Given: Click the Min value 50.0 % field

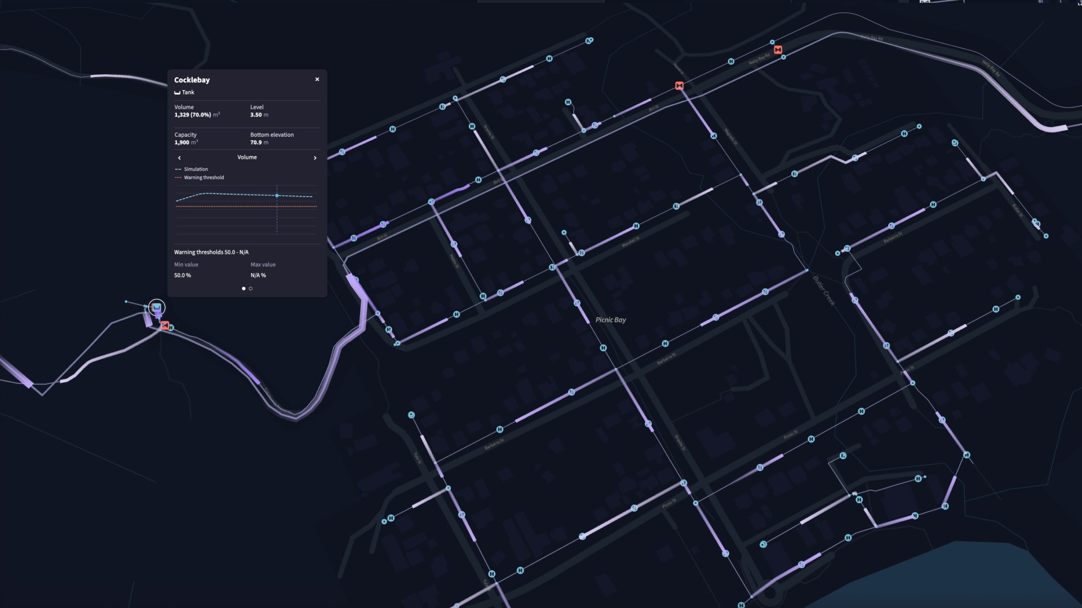Looking at the screenshot, I should click(183, 275).
